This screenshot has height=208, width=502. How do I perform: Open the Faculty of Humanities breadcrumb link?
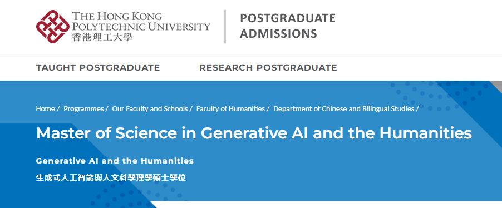tap(230, 109)
